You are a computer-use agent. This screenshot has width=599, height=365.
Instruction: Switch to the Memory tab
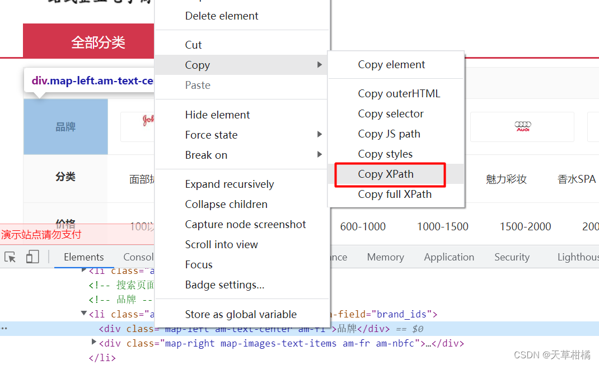386,257
